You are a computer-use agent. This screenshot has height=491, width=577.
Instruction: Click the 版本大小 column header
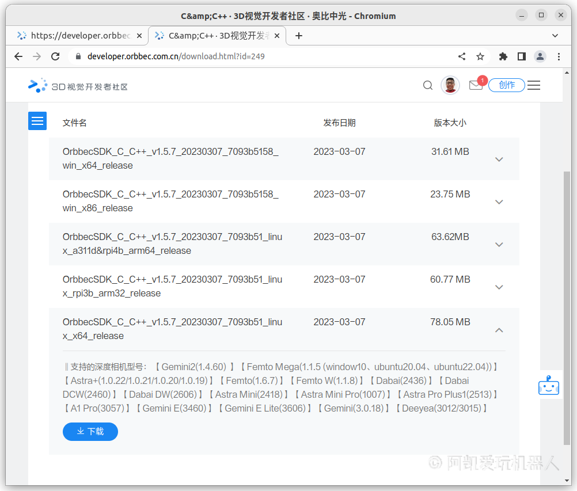pos(450,123)
